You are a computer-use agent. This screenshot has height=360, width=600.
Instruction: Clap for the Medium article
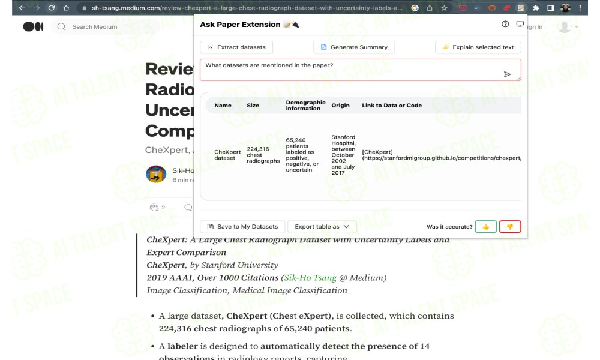(x=154, y=208)
